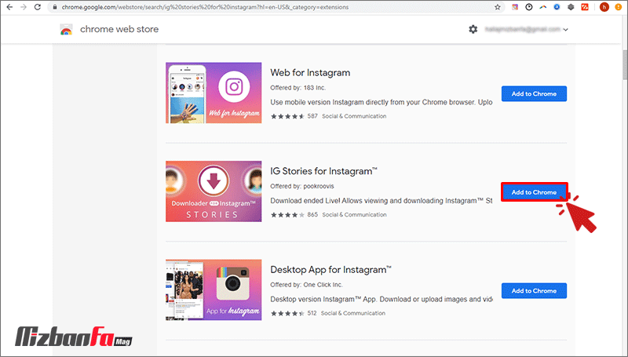This screenshot has height=357, width=628.
Task: Add Desktop App for Instagram to Chrome
Action: [534, 290]
